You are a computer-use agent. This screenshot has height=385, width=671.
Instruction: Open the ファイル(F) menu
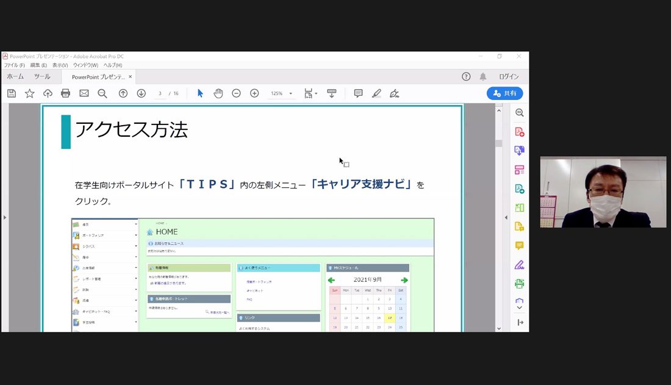15,65
